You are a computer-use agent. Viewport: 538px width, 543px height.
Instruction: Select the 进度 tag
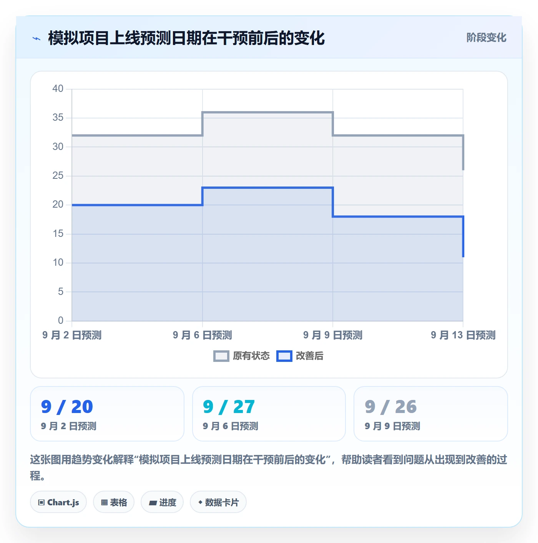point(162,502)
